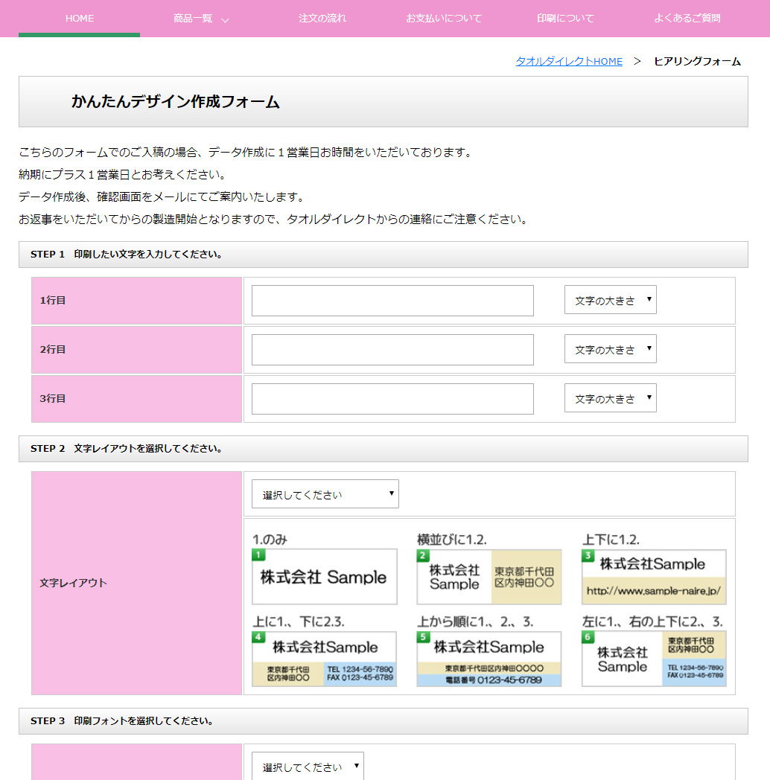Expand the 商品一覧 menu

(x=200, y=19)
